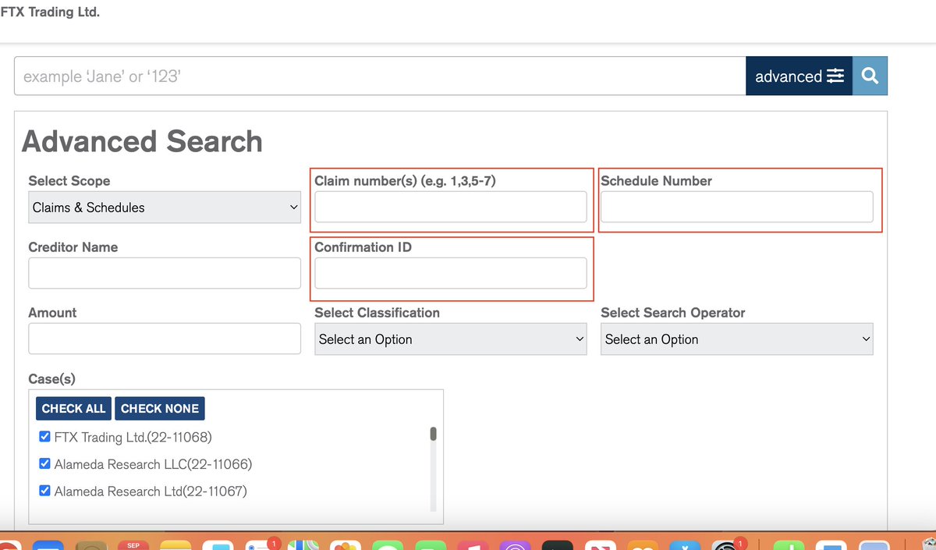The width and height of the screenshot is (936, 550).
Task: Open the Select Classification dropdown
Action: pyautogui.click(x=451, y=339)
